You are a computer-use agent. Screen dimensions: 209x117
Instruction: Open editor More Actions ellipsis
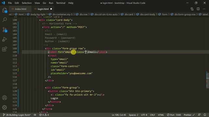pyautogui.click(x=204, y=9)
